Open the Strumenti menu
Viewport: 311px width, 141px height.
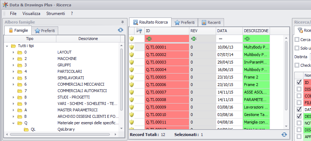coord(56,14)
